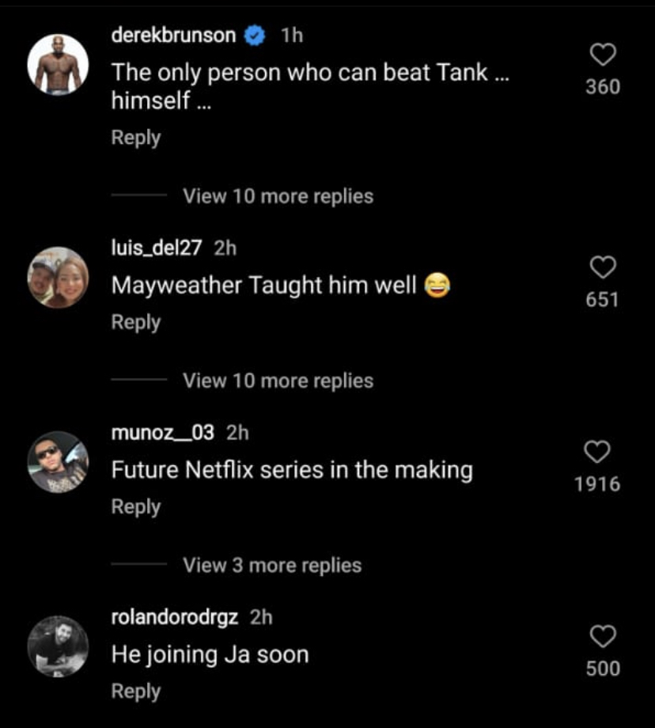This screenshot has width=655, height=728.
Task: View munoz__03's profile photo
Action: pos(58,462)
